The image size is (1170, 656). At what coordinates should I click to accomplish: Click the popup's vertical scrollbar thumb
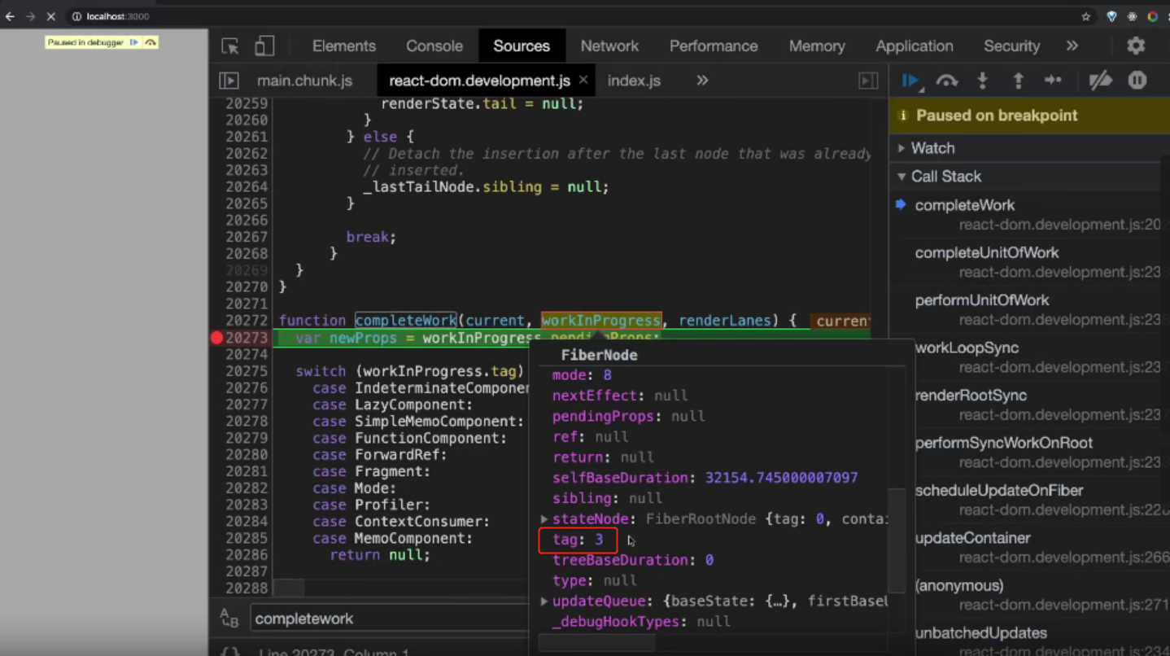pyautogui.click(x=896, y=540)
